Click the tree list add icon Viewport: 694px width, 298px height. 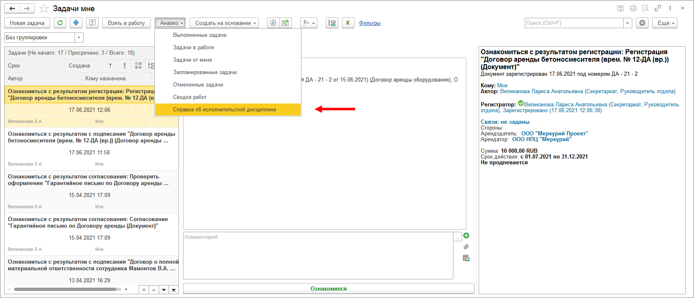coord(332,23)
